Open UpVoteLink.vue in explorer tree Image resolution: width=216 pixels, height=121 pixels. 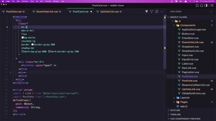pyautogui.click(x=191, y=89)
